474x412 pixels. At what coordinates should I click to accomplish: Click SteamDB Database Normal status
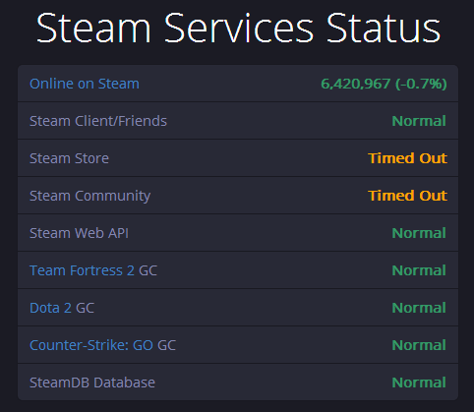419,383
